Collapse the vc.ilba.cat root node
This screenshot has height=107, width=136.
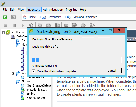pos(3,33)
